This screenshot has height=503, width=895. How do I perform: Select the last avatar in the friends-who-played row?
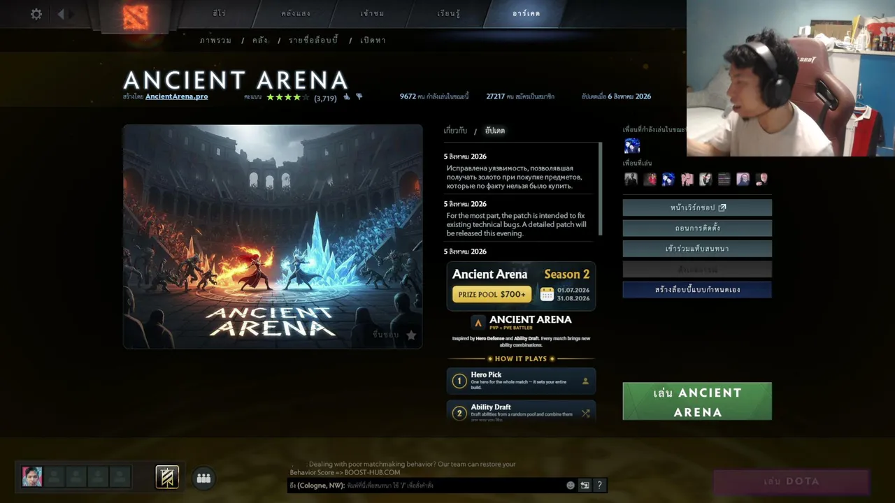[x=761, y=180]
